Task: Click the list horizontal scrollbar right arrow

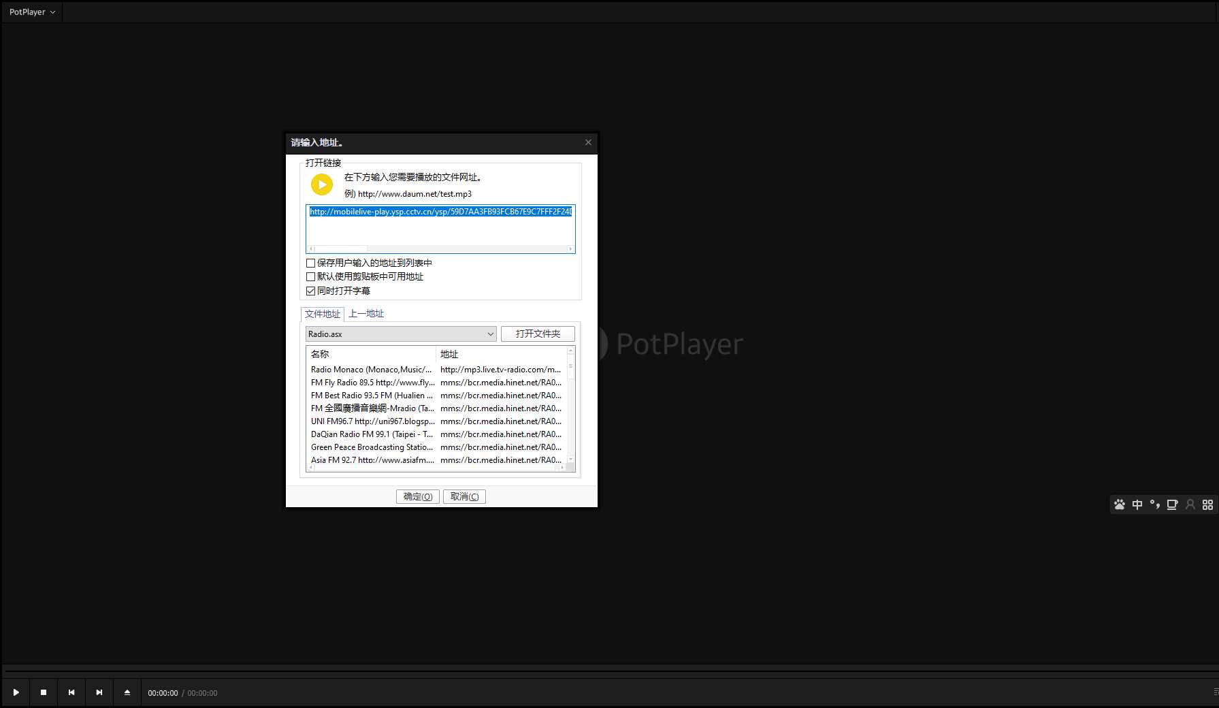Action: [562, 468]
